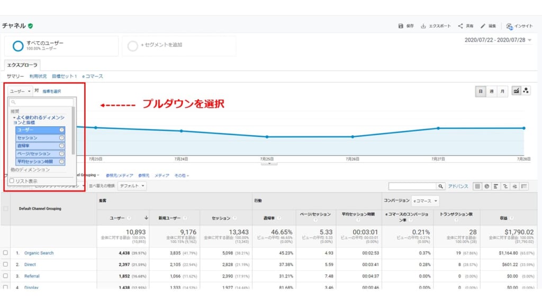Open the インサイト insights icon
This screenshot has height=304, width=542.
pos(510,26)
